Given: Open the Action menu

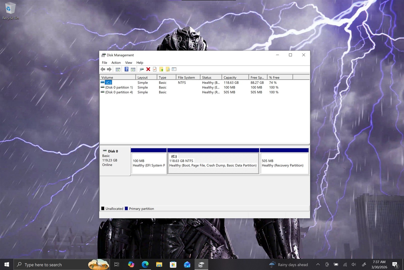Looking at the screenshot, I should point(116,63).
